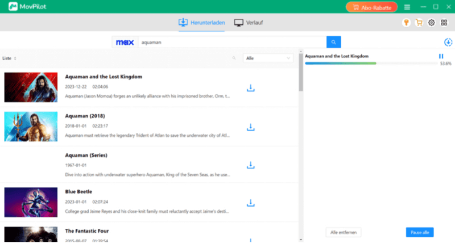The image size is (455, 243).
Task: Expand the Alle filter dropdown
Action: tap(268, 58)
